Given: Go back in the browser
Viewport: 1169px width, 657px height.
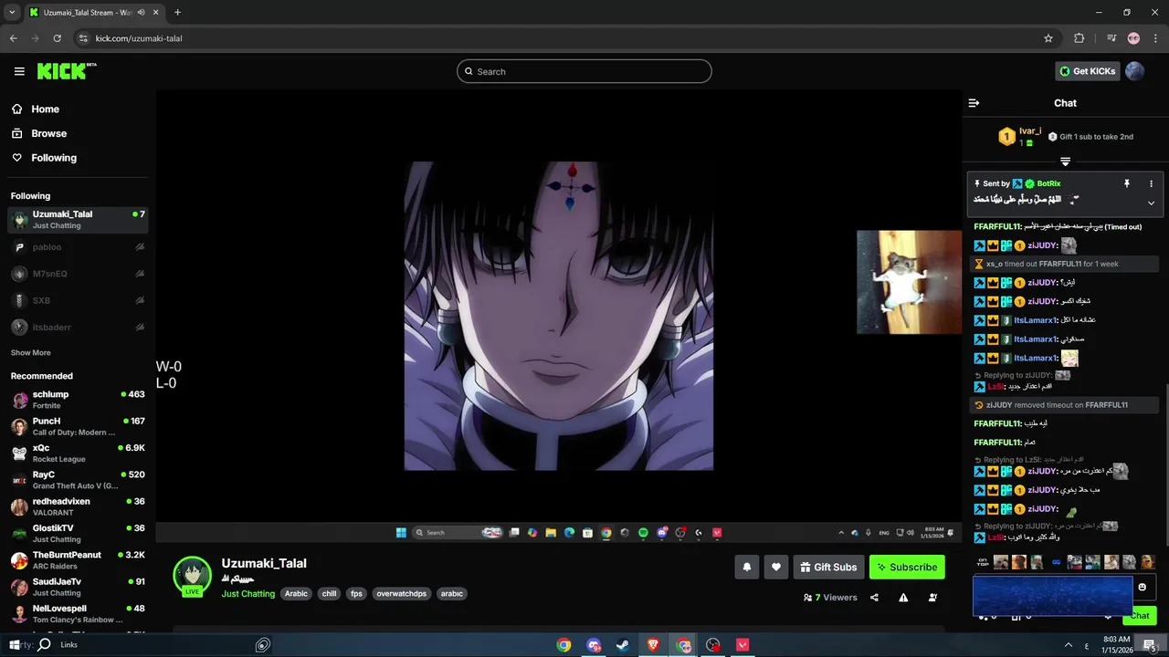Looking at the screenshot, I should point(13,38).
